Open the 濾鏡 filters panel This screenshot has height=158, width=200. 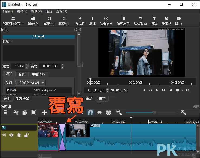[x=154, y=21]
